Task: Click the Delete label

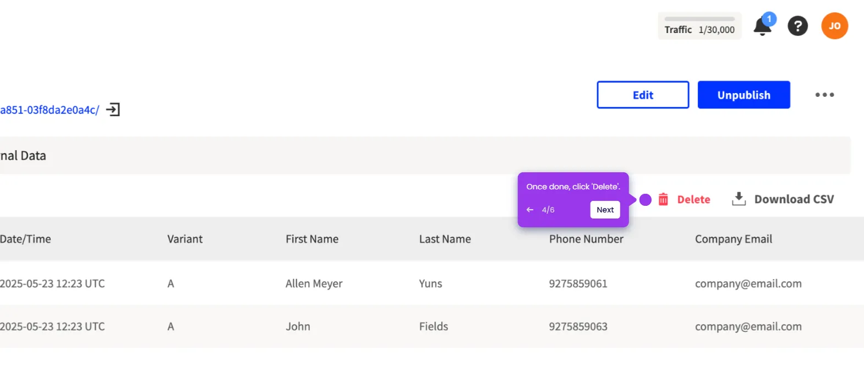Action: (693, 199)
